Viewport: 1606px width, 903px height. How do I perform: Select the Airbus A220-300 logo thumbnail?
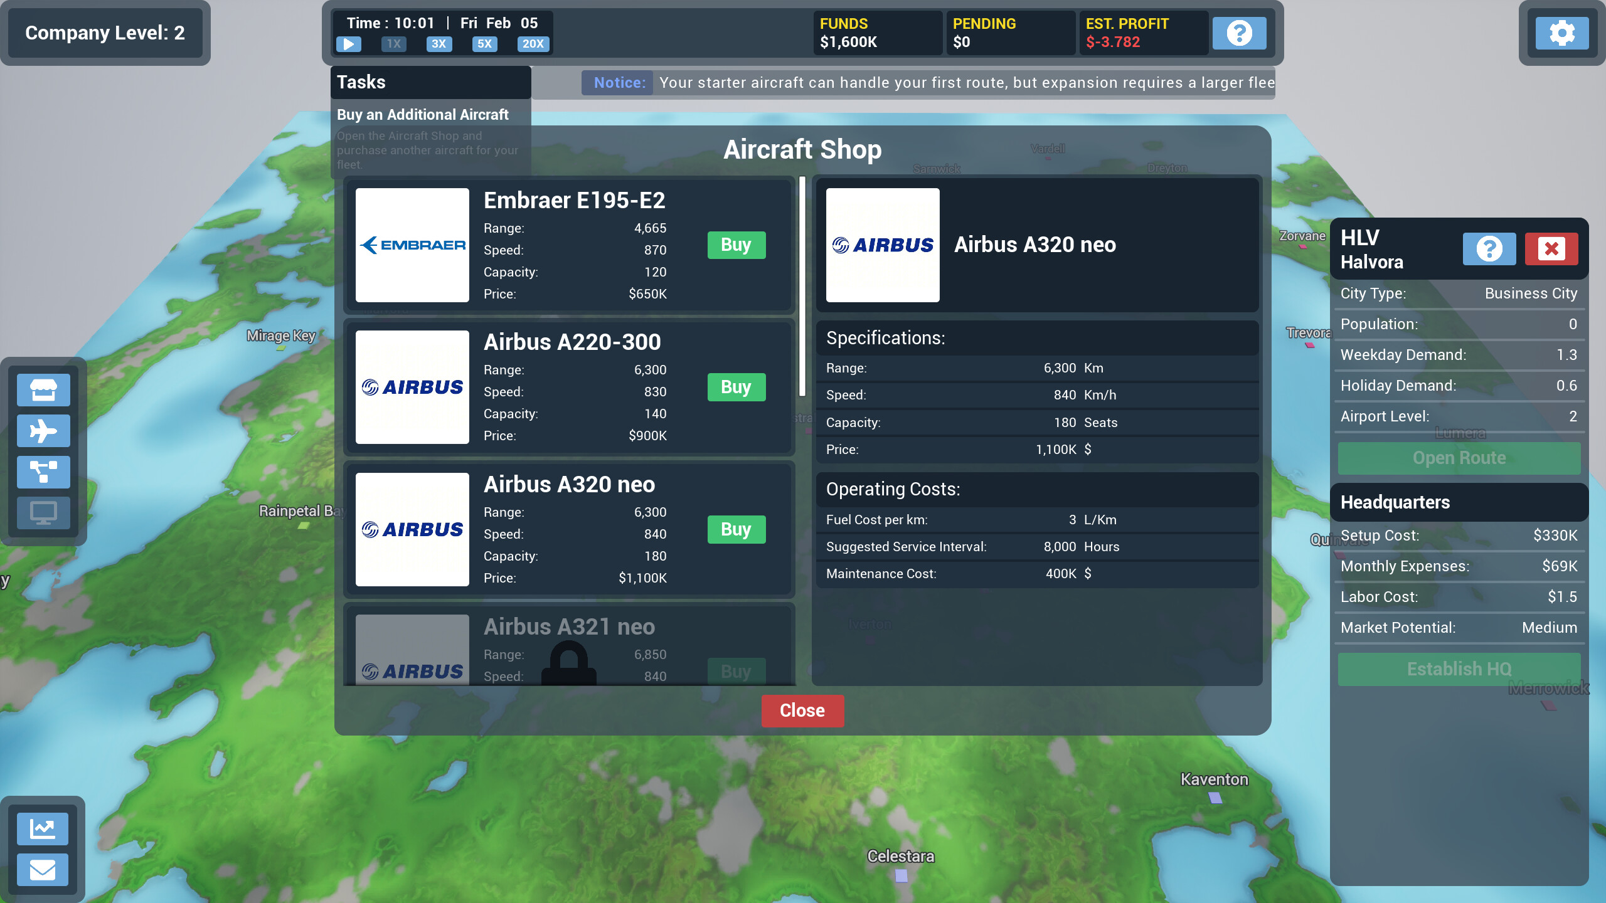[412, 388]
